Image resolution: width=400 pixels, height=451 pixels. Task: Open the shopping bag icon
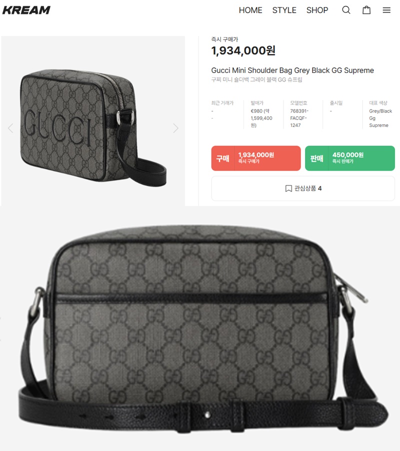[x=366, y=10]
